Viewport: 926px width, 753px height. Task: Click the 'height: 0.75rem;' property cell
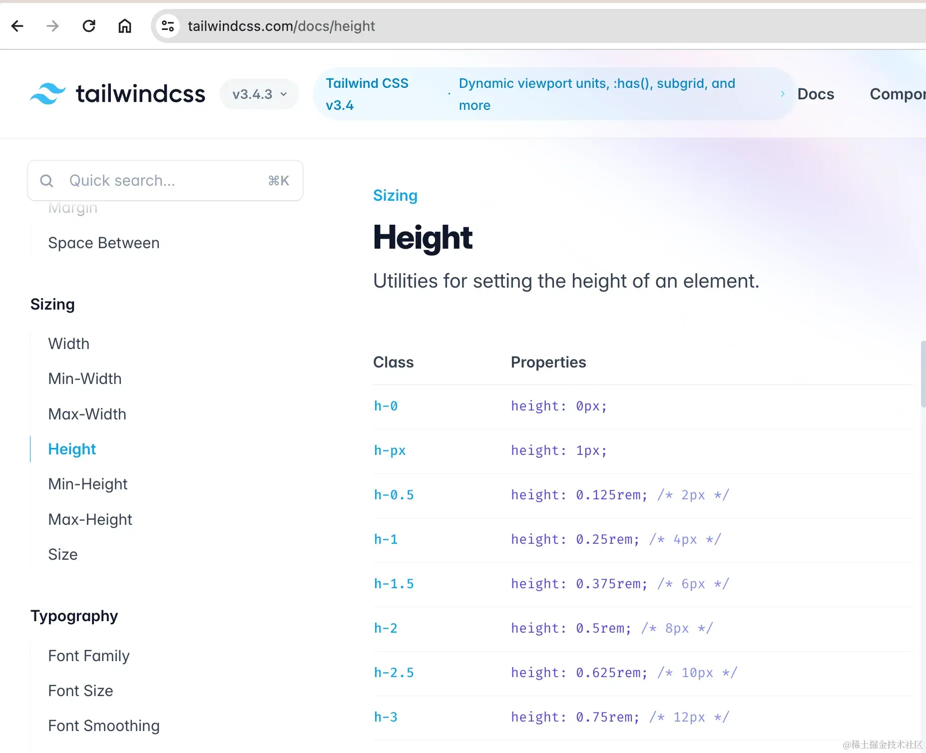point(620,717)
